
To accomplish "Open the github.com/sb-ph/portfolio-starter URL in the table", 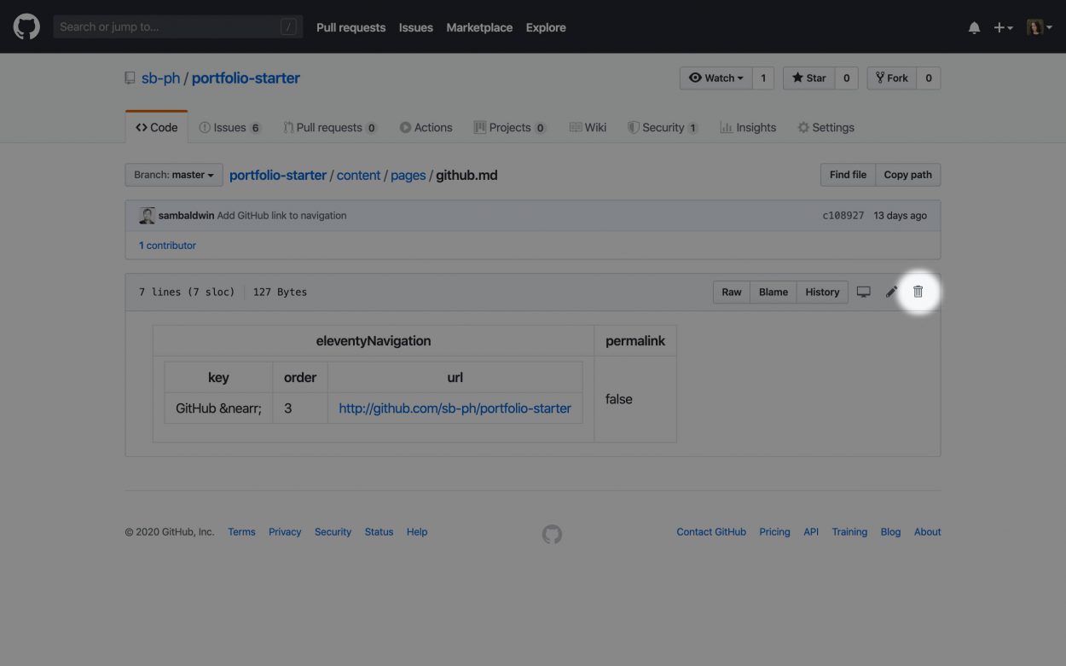I will point(455,408).
